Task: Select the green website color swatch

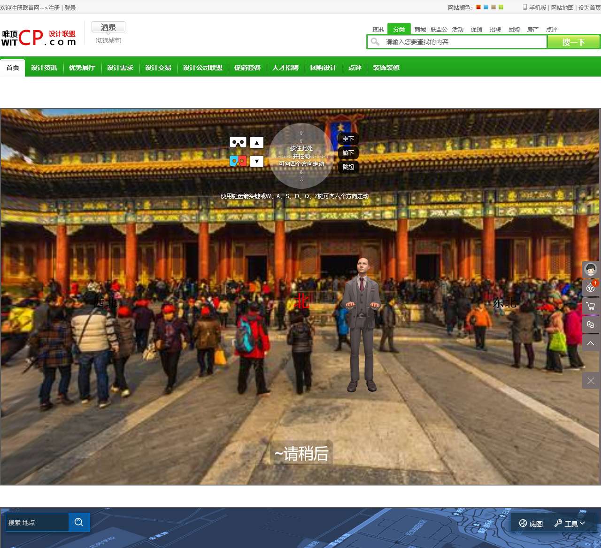Action: pyautogui.click(x=501, y=7)
